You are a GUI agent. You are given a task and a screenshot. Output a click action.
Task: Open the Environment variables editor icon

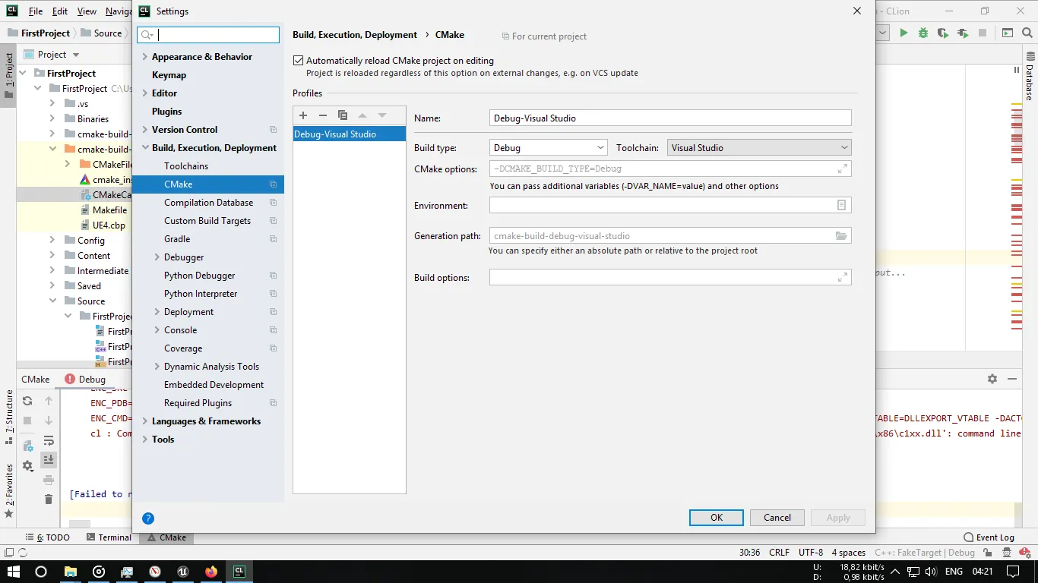pos(842,206)
